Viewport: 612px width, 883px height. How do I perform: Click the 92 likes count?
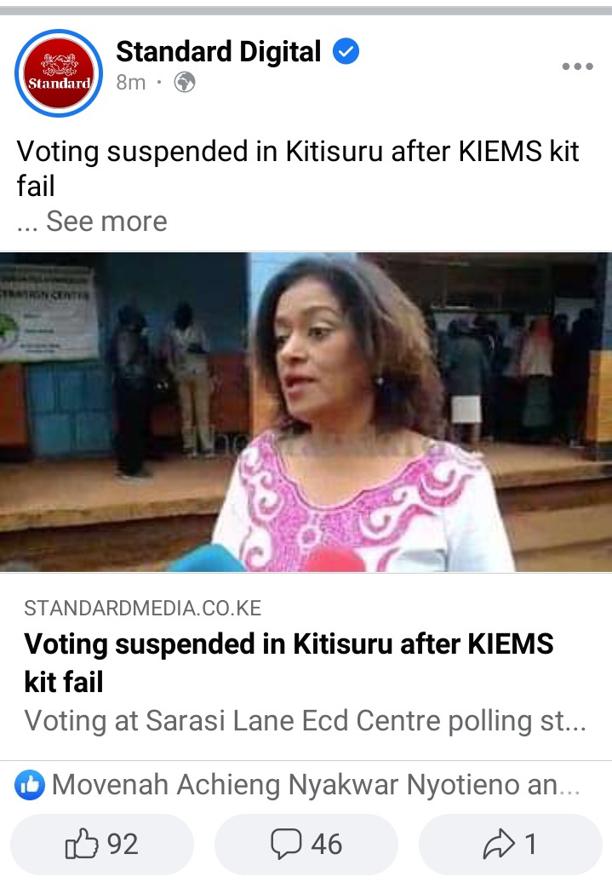tap(123, 844)
